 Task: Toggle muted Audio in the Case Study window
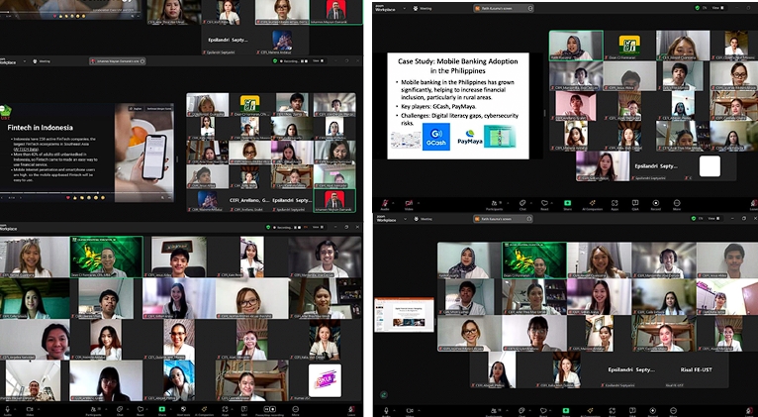point(385,203)
